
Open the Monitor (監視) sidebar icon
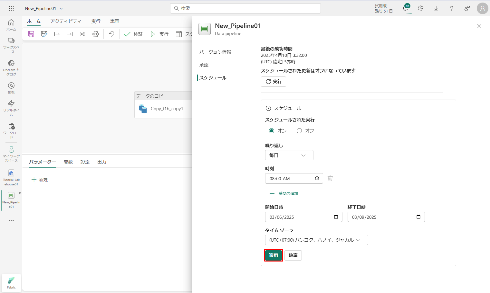click(x=11, y=88)
